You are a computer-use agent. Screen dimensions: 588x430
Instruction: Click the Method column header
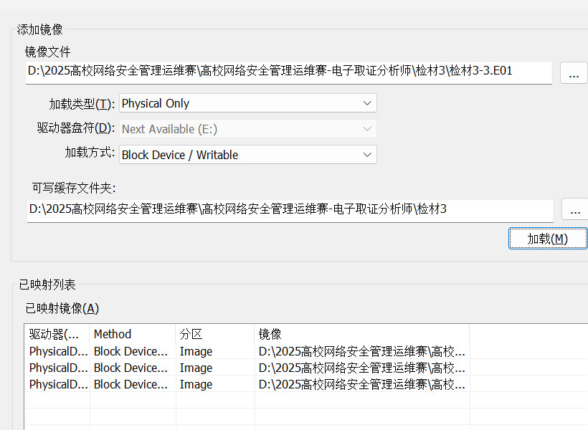(x=133, y=334)
